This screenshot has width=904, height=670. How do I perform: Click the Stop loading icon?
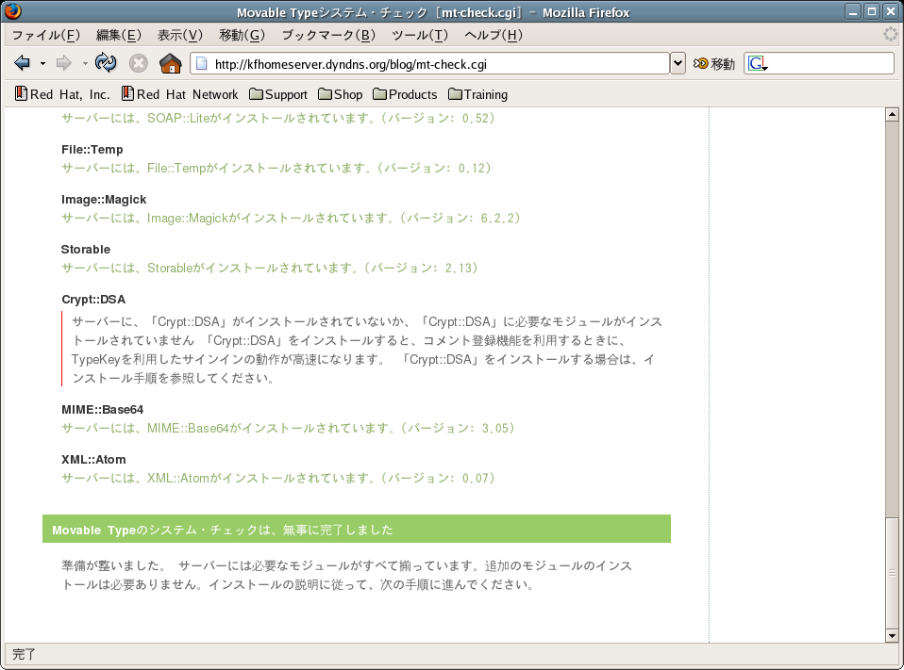point(138,63)
